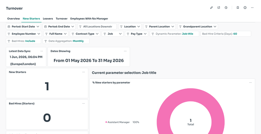Go to the Turnover tab
261x134 pixels.
coord(62,18)
